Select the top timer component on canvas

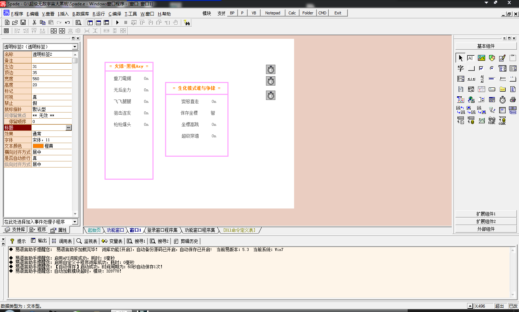tap(271, 69)
